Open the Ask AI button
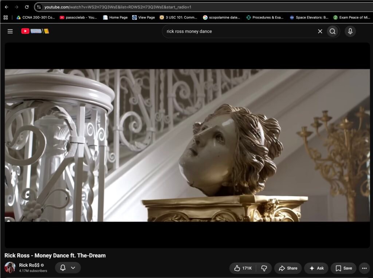 coord(316,268)
